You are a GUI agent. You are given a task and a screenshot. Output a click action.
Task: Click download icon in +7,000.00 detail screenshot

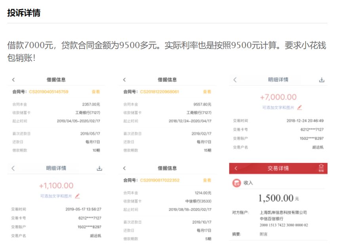pyautogui.click(x=322, y=80)
